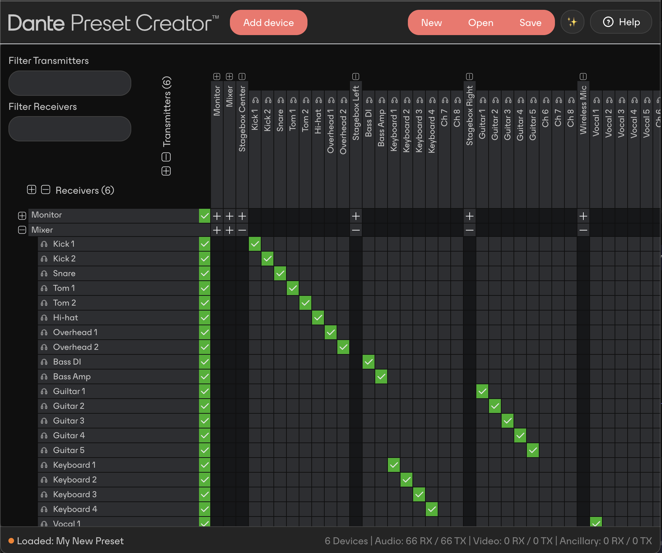Click the headphone icon above Vocal 1 column

tap(596, 100)
